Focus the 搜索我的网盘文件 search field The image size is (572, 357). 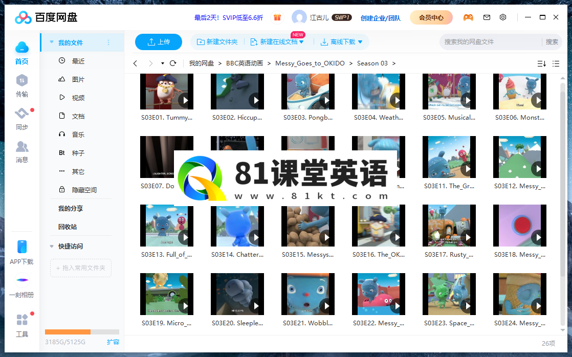(x=491, y=42)
